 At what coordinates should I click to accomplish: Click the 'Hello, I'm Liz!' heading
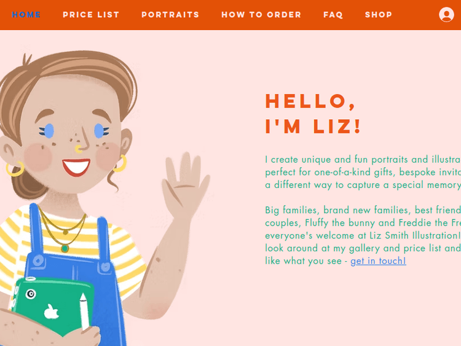tap(313, 113)
